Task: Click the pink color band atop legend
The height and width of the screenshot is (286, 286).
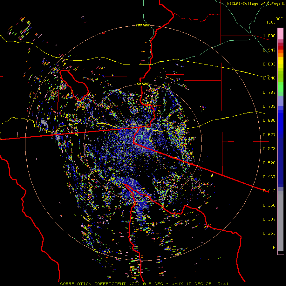Action: coord(281,34)
